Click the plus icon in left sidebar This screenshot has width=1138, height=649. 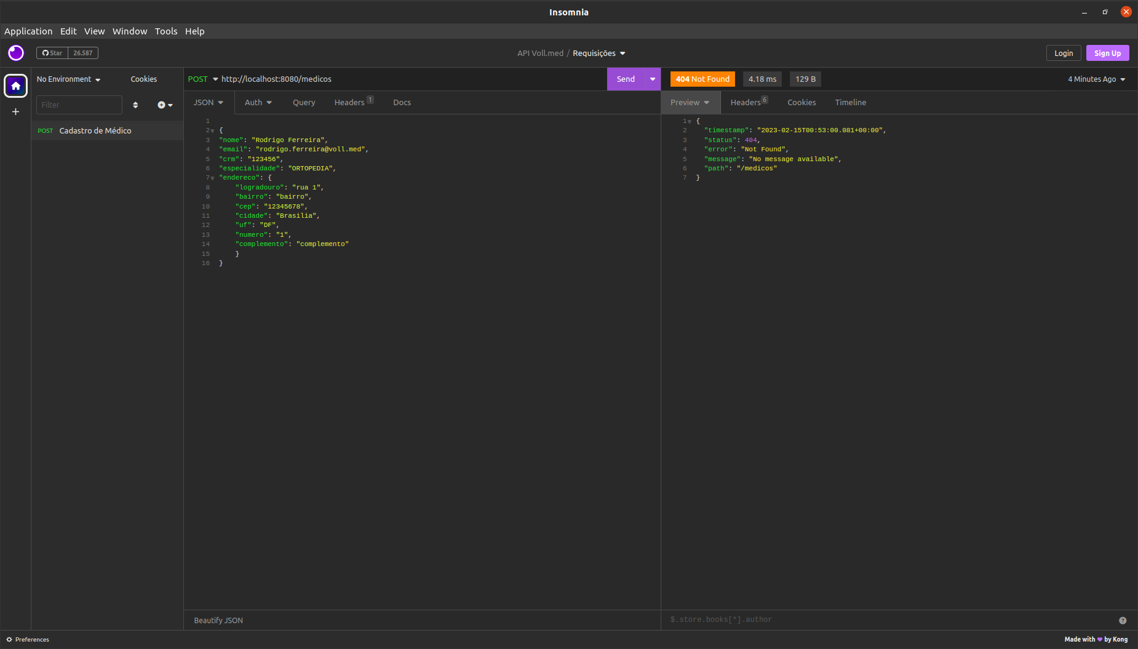coord(16,111)
